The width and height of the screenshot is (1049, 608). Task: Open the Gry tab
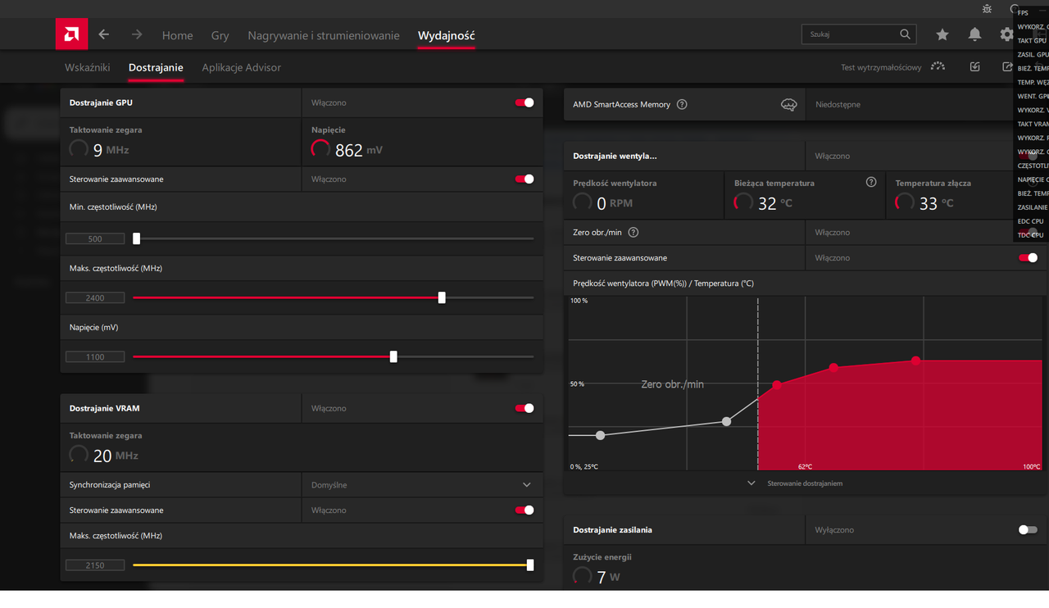(220, 35)
